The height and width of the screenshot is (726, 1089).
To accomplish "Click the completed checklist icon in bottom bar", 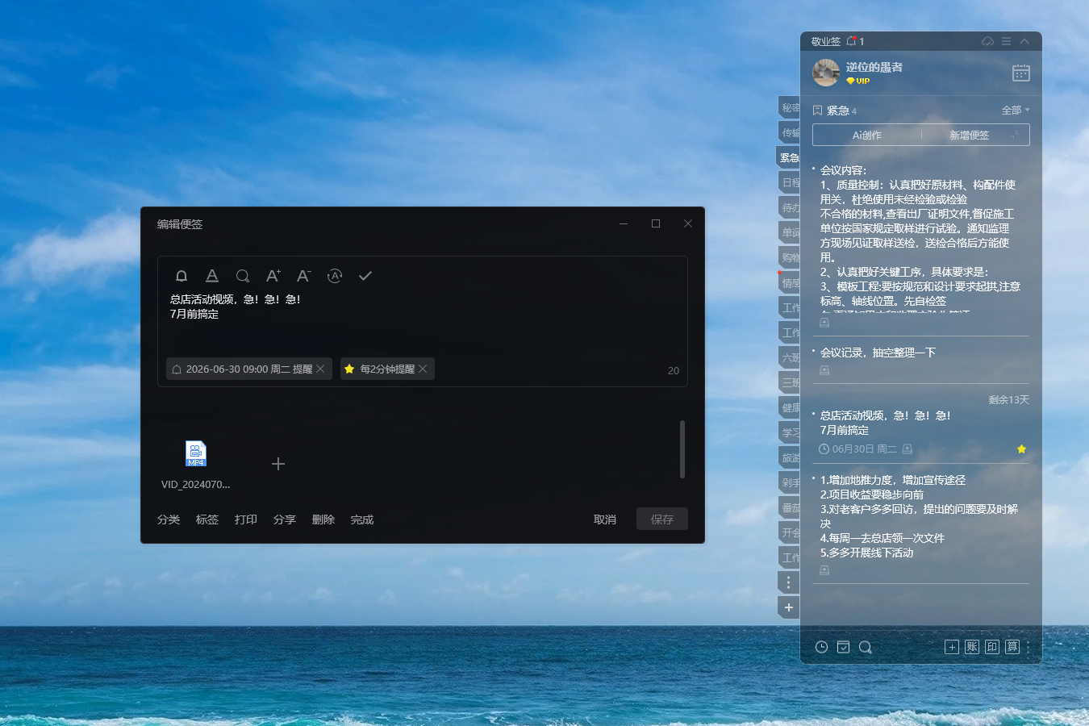I will (x=843, y=647).
